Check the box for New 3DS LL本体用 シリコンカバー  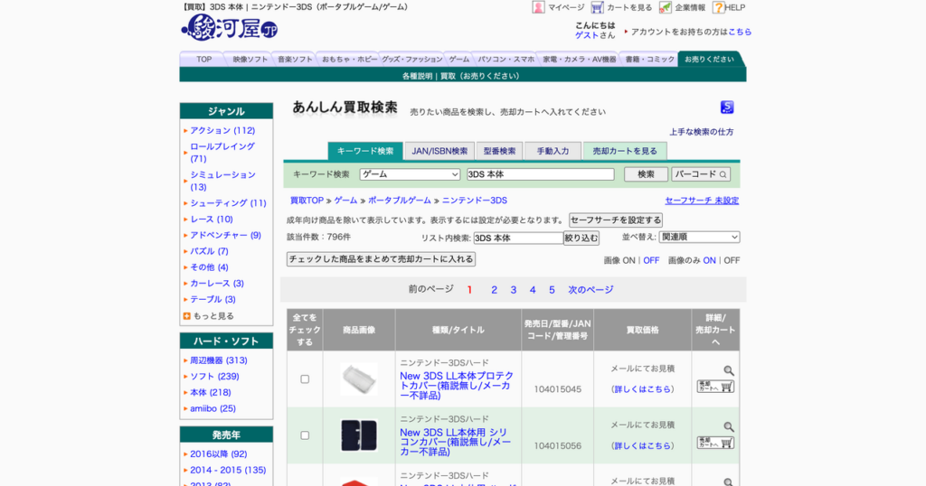coord(305,435)
